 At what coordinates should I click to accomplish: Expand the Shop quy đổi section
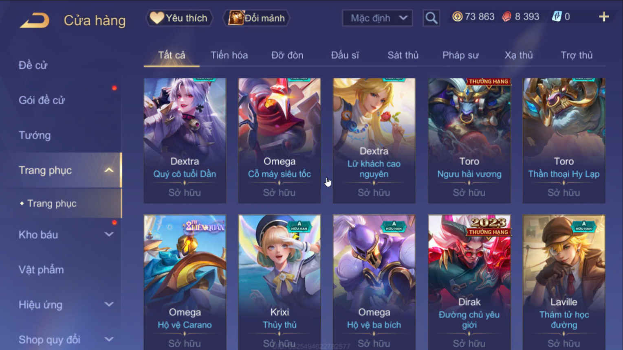pyautogui.click(x=109, y=339)
